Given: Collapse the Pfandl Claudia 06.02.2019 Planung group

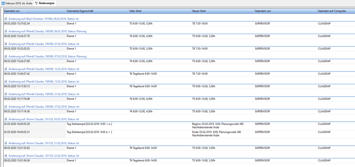Looking at the screenshot, I should [6, 31].
